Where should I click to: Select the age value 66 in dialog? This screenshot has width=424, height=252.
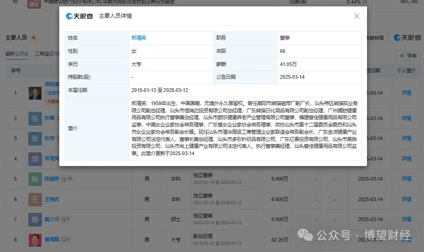(283, 51)
